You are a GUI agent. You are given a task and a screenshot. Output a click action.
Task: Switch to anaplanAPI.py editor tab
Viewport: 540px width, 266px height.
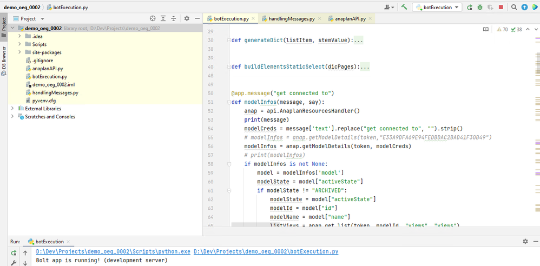[x=350, y=19]
